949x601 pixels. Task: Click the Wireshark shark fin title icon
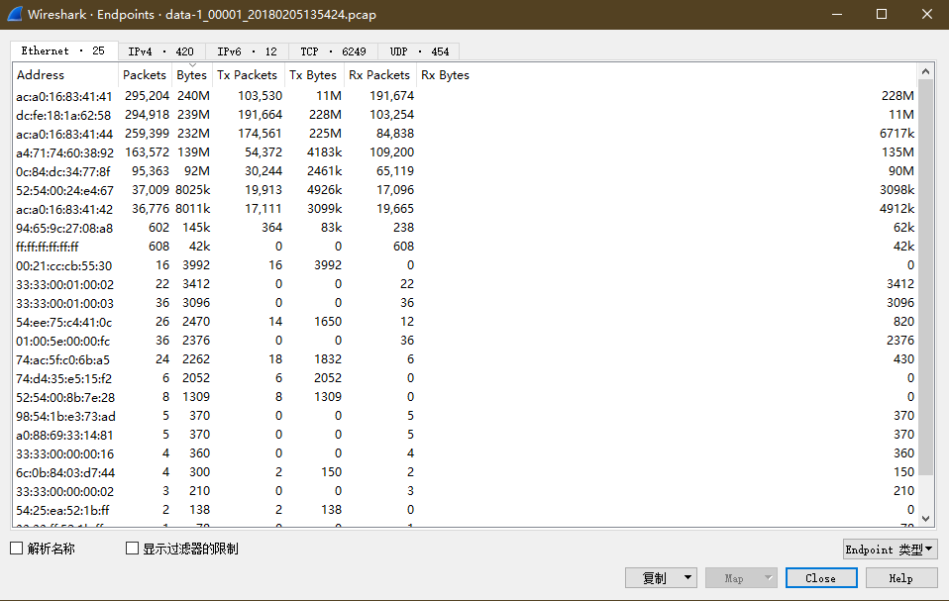pos(15,14)
